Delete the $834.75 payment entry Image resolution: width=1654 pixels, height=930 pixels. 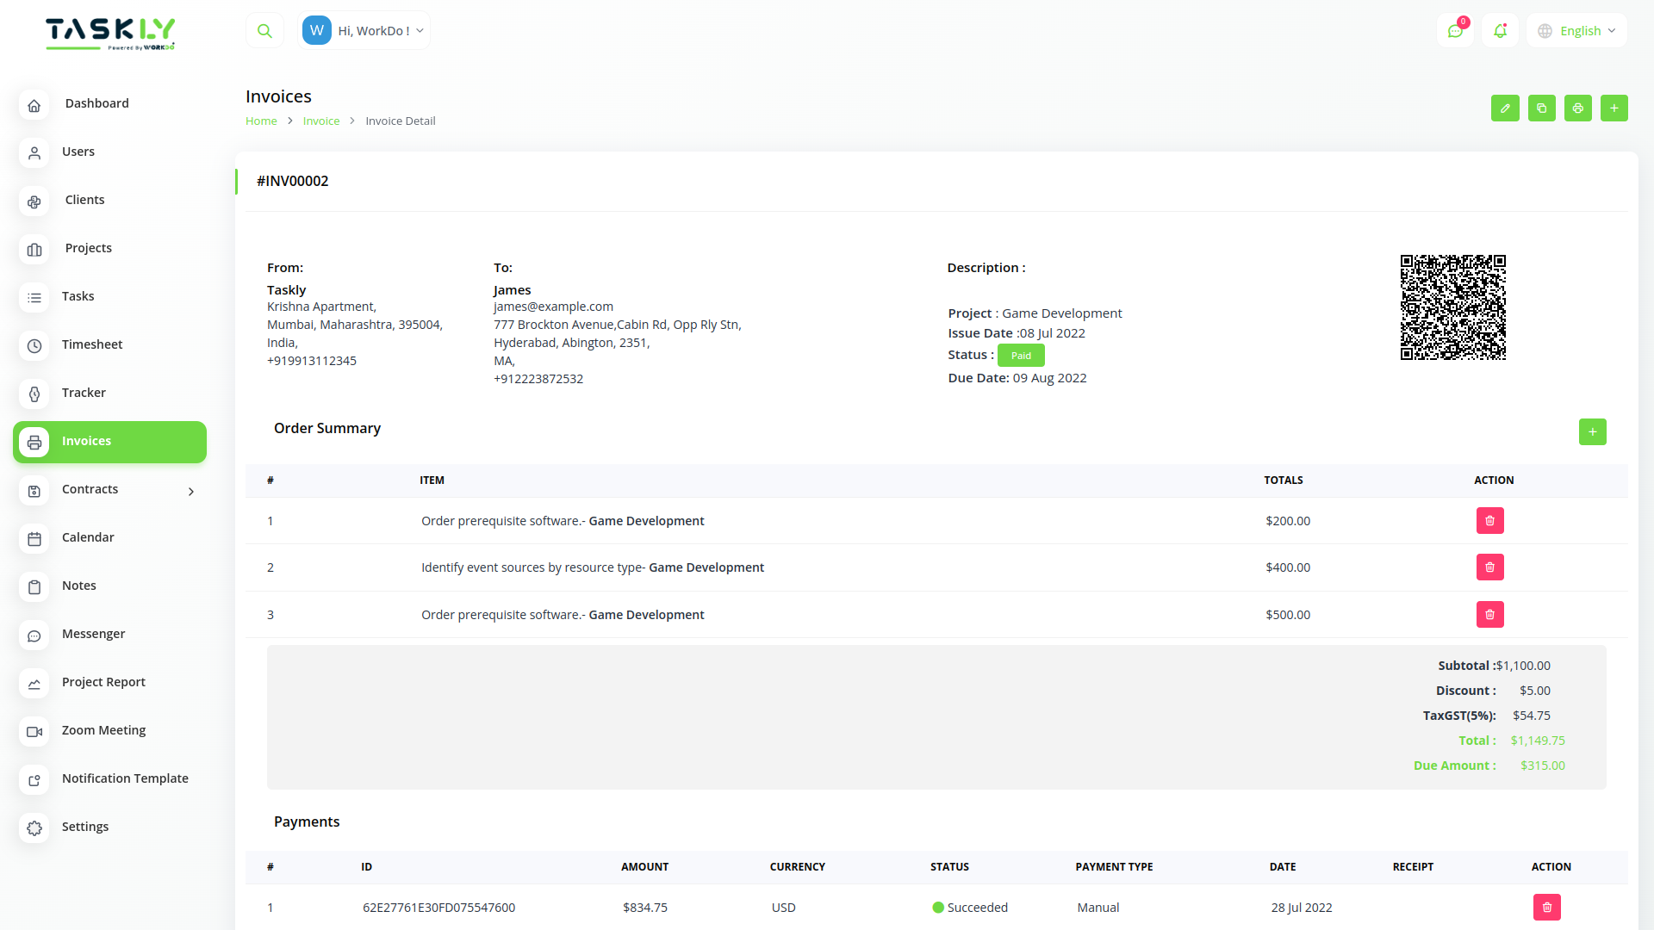(1546, 908)
